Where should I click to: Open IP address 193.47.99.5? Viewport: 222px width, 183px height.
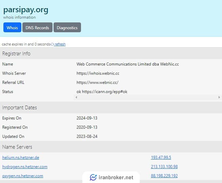(x=161, y=158)
